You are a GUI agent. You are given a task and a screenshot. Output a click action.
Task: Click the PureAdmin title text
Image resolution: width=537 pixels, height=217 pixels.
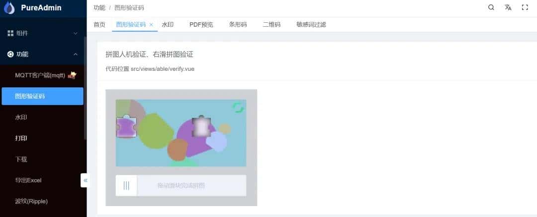(41, 7)
